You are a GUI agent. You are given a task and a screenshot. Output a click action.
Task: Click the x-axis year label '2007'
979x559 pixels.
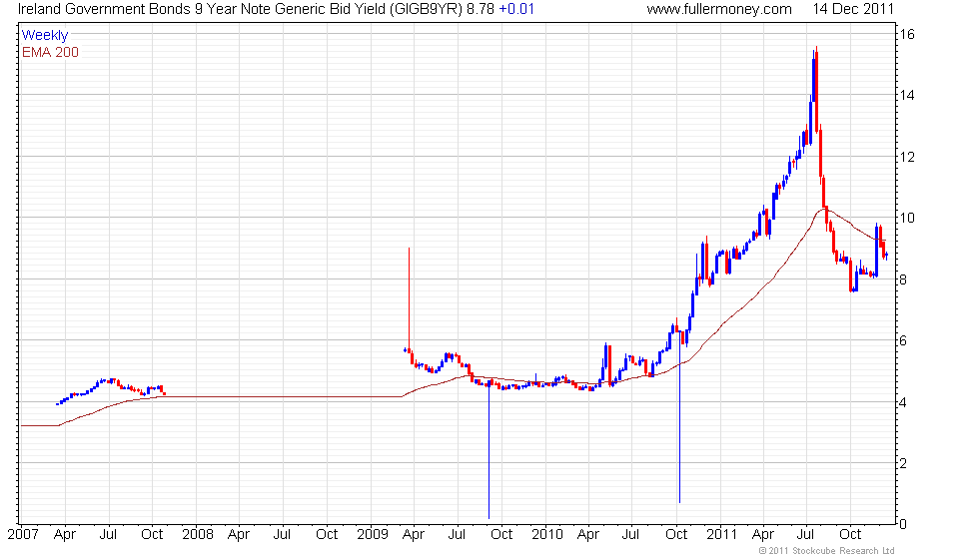23,535
